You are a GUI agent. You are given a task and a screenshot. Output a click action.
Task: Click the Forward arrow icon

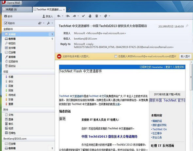click(x=74, y=16)
